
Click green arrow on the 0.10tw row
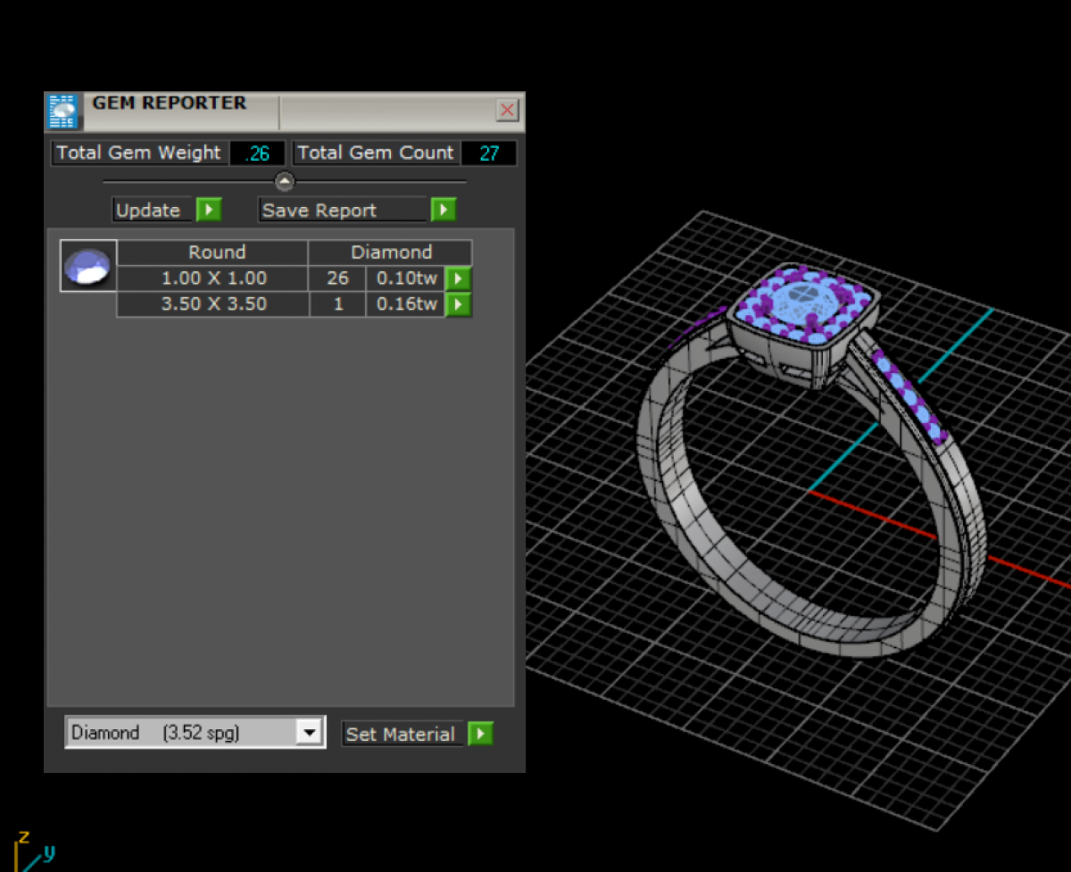(458, 278)
